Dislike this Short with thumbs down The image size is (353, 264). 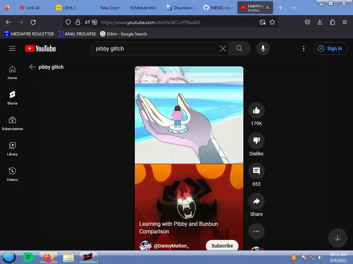click(256, 141)
